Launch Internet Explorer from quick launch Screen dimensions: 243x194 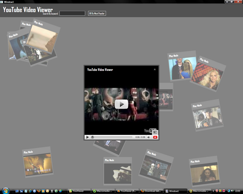point(30,191)
